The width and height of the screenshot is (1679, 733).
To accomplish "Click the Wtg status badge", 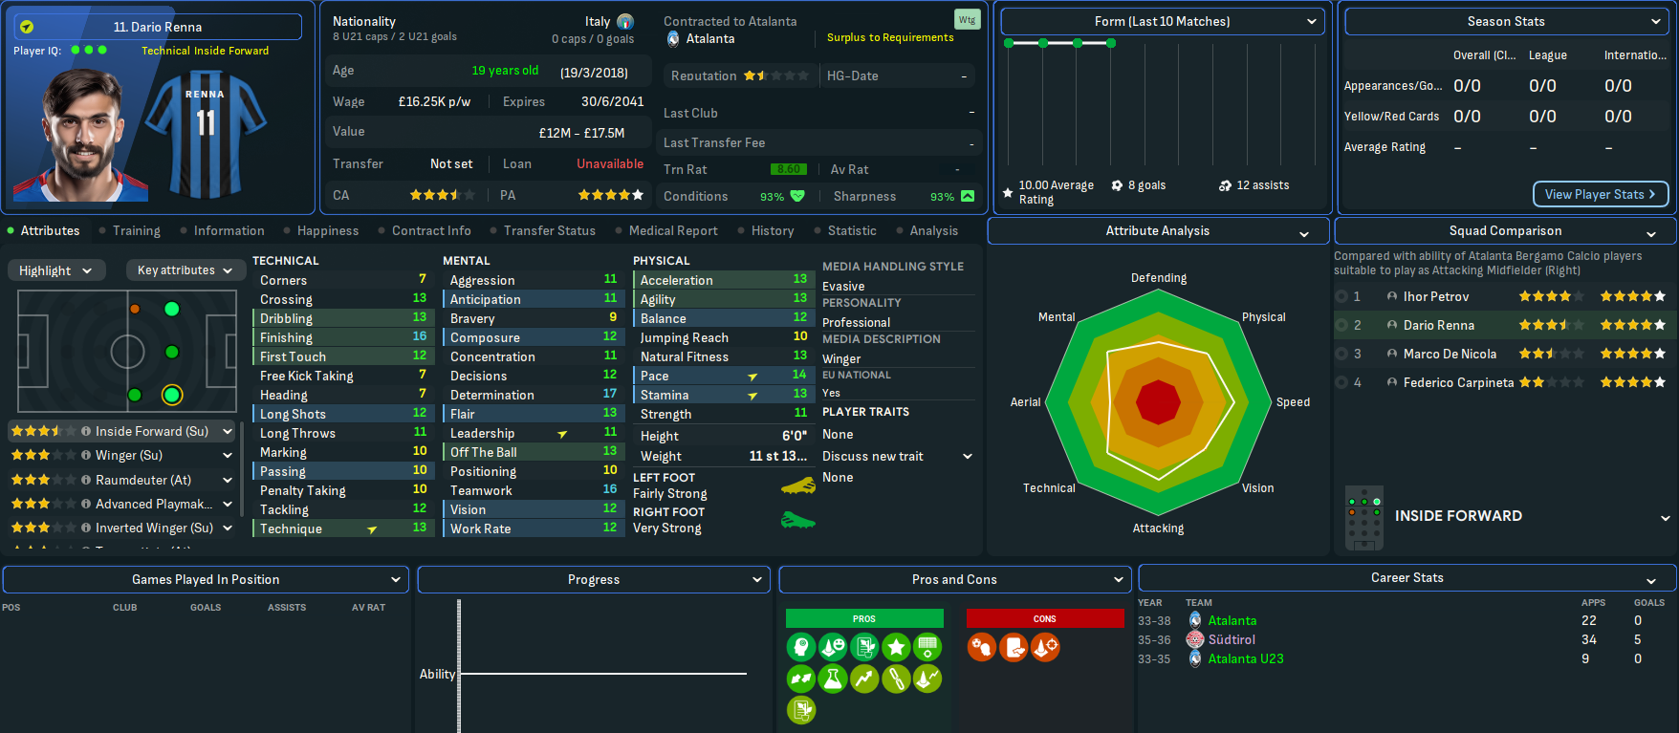I will (967, 19).
